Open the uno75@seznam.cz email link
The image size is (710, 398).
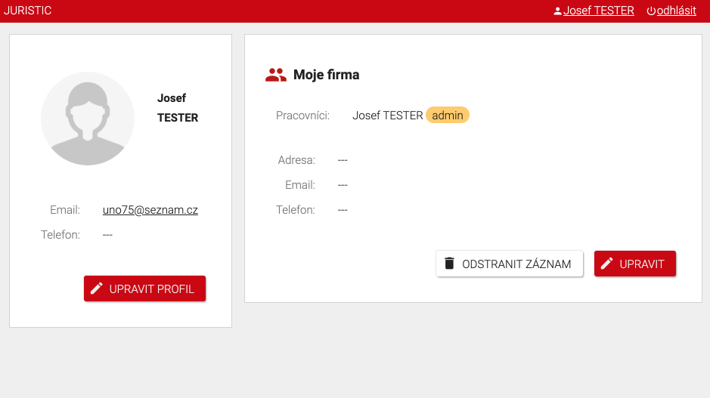pos(150,210)
